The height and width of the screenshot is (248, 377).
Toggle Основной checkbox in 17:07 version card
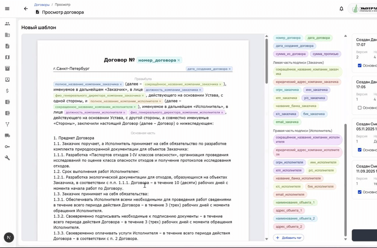tap(360, 65)
